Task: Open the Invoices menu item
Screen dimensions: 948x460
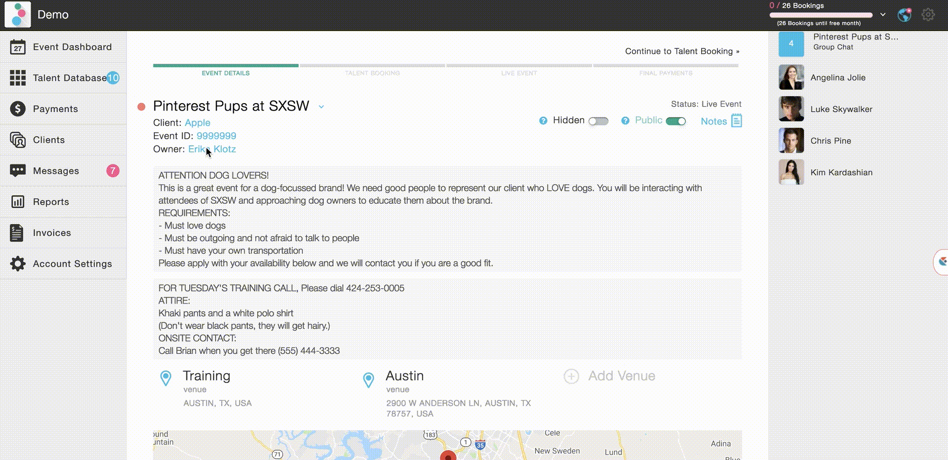Action: pyautogui.click(x=52, y=233)
